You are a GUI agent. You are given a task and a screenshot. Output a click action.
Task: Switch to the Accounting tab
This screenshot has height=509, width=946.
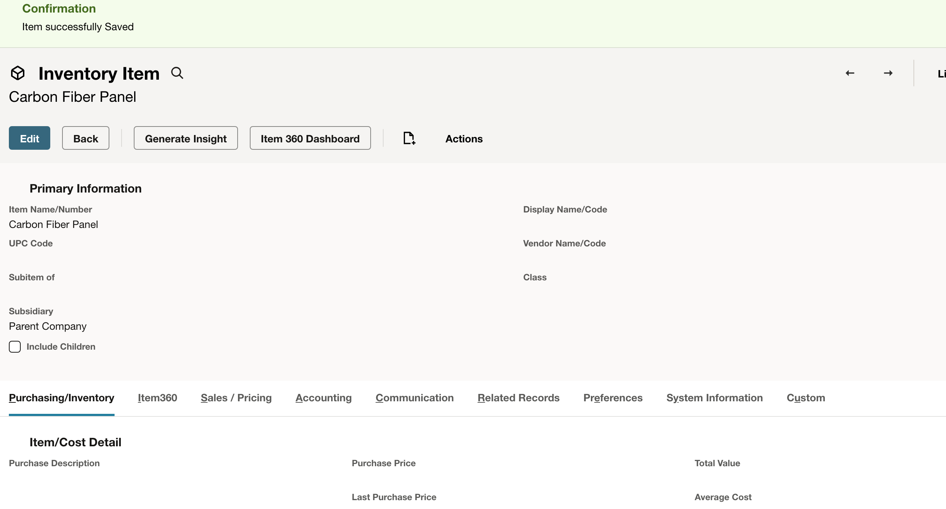(324, 398)
